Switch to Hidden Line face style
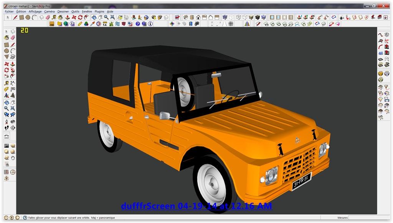This screenshot has width=393, height=223. 245,17
